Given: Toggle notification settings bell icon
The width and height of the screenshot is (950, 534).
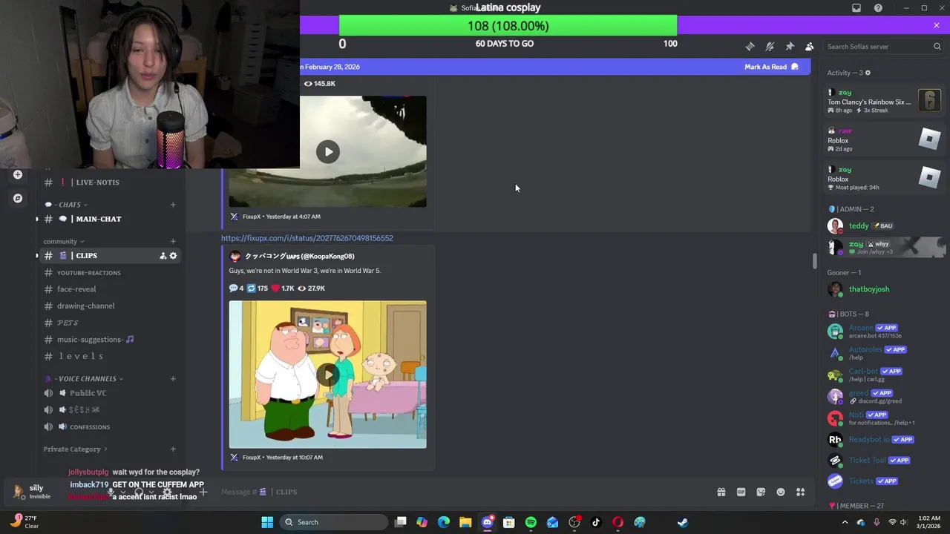Looking at the screenshot, I should pyautogui.click(x=770, y=46).
